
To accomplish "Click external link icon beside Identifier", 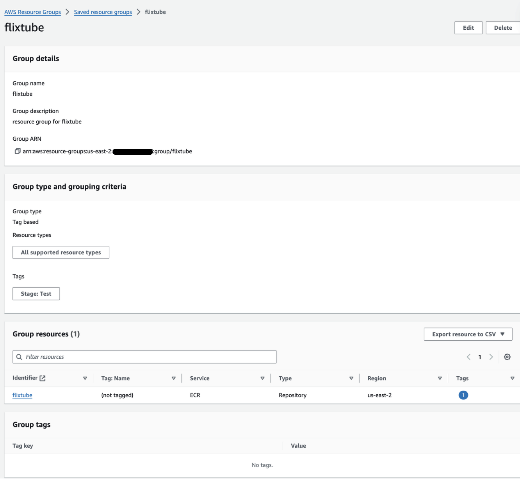I will tap(43, 378).
